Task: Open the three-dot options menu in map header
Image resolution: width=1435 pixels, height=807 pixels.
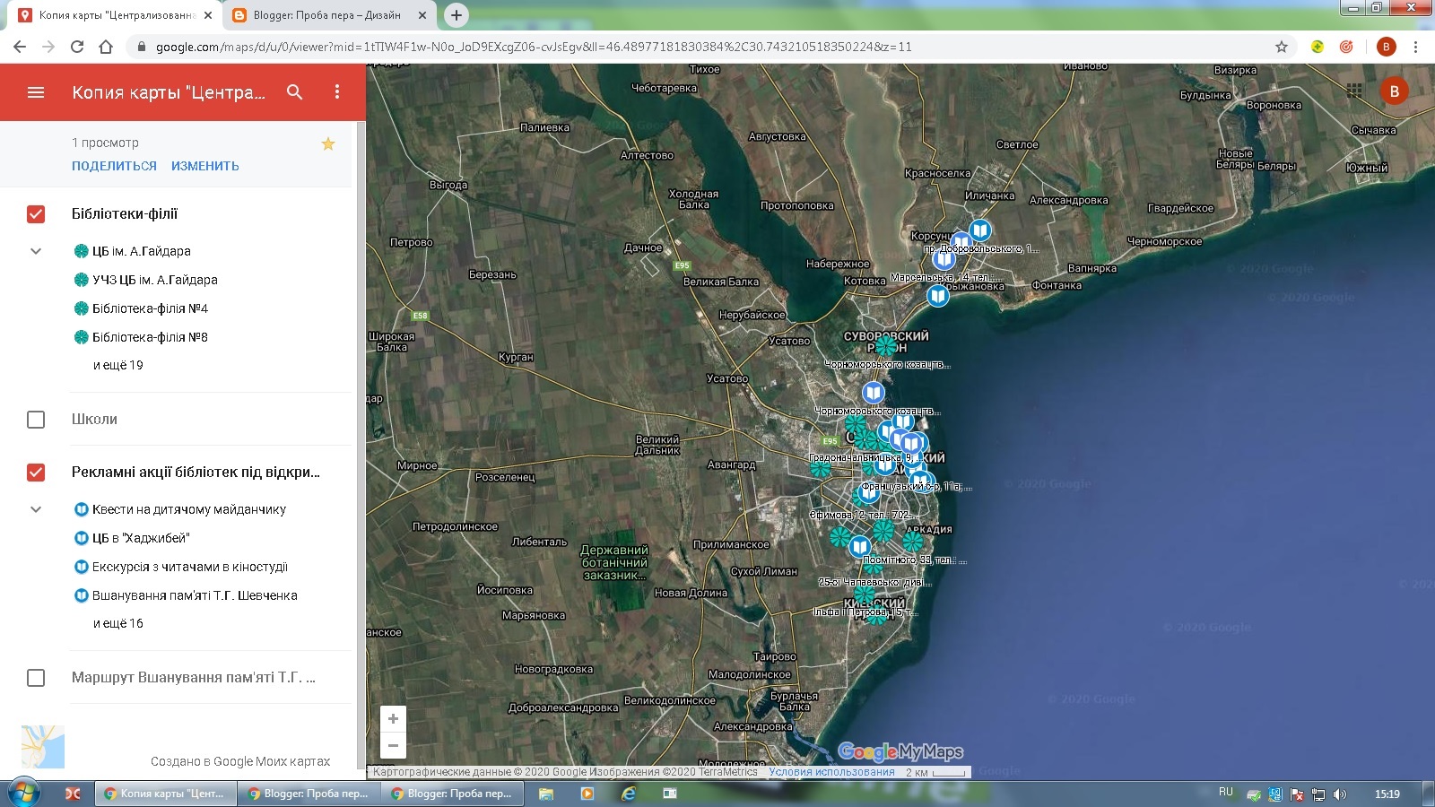Action: (337, 92)
